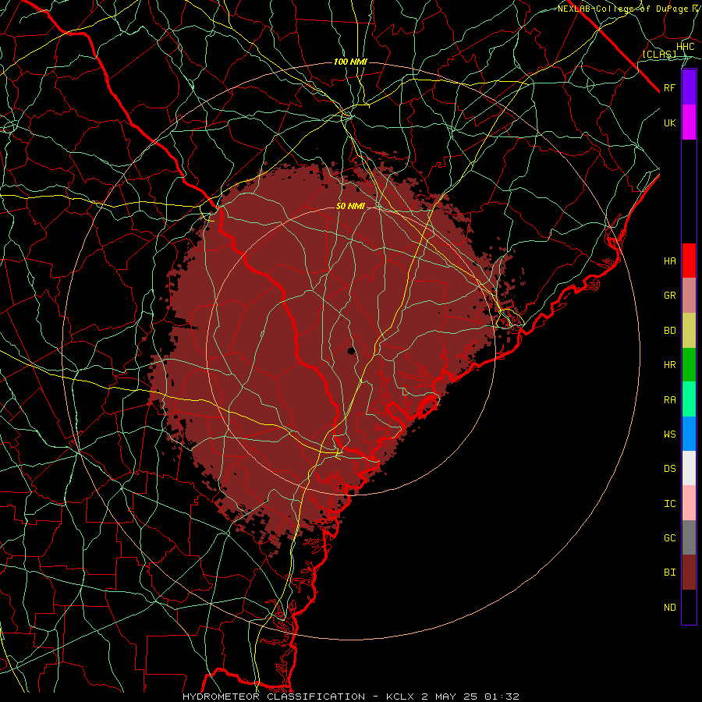Screen dimensions: 702x702
Task: Click the RA light green legend swatch
Action: 689,399
